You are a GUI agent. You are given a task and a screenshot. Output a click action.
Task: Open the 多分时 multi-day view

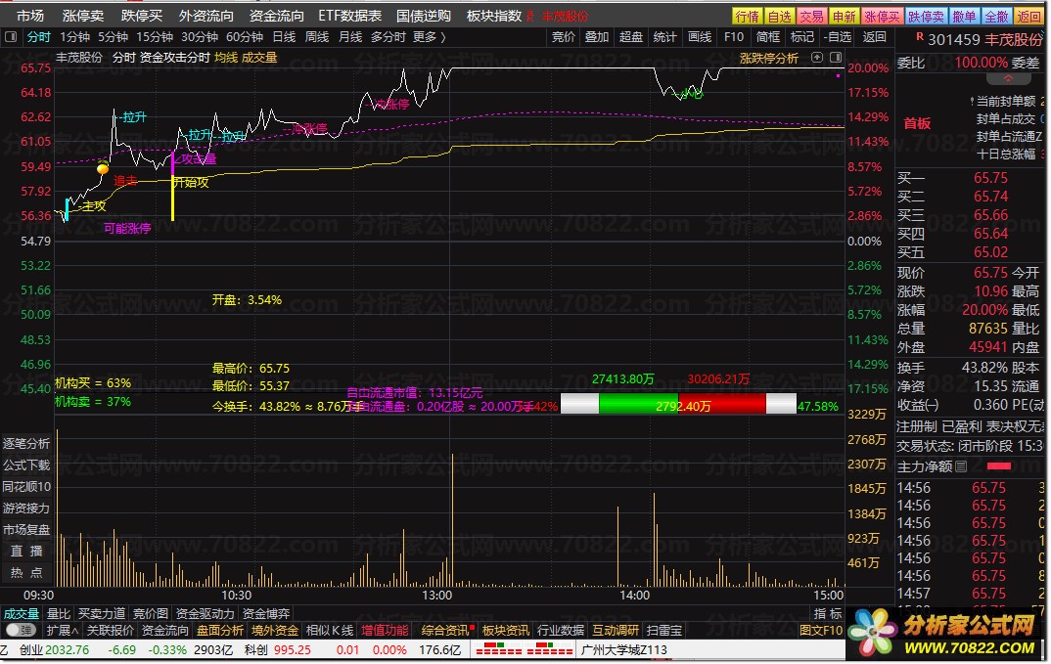[x=388, y=37]
